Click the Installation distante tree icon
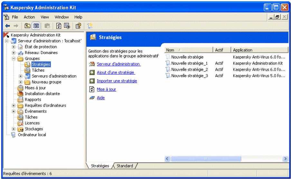The height and width of the screenshot is (179, 291). pyautogui.click(x=20, y=94)
